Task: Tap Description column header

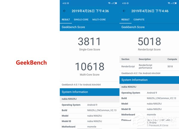Action: click(x=145, y=59)
